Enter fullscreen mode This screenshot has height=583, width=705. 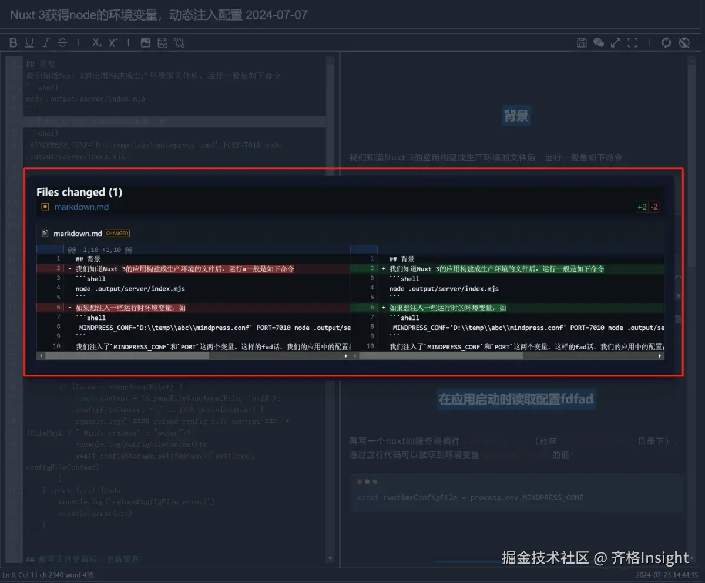[x=633, y=42]
